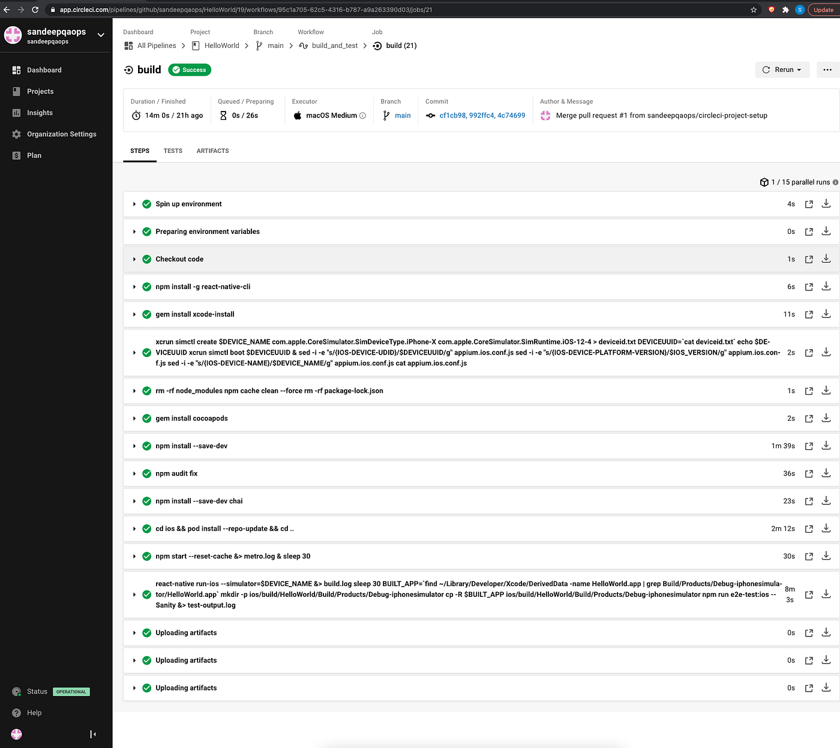The image size is (840, 748).
Task: Click user avatar at sidebar bottom
Action: [x=17, y=734]
